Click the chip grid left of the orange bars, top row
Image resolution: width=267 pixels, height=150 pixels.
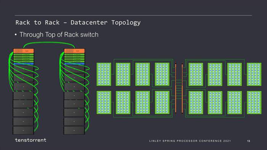pyautogui.click(x=162, y=74)
